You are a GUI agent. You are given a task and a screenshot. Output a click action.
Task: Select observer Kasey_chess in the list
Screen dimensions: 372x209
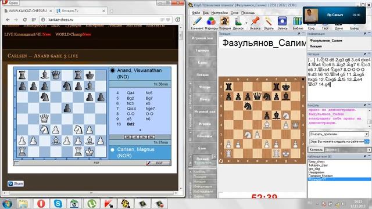(316, 161)
